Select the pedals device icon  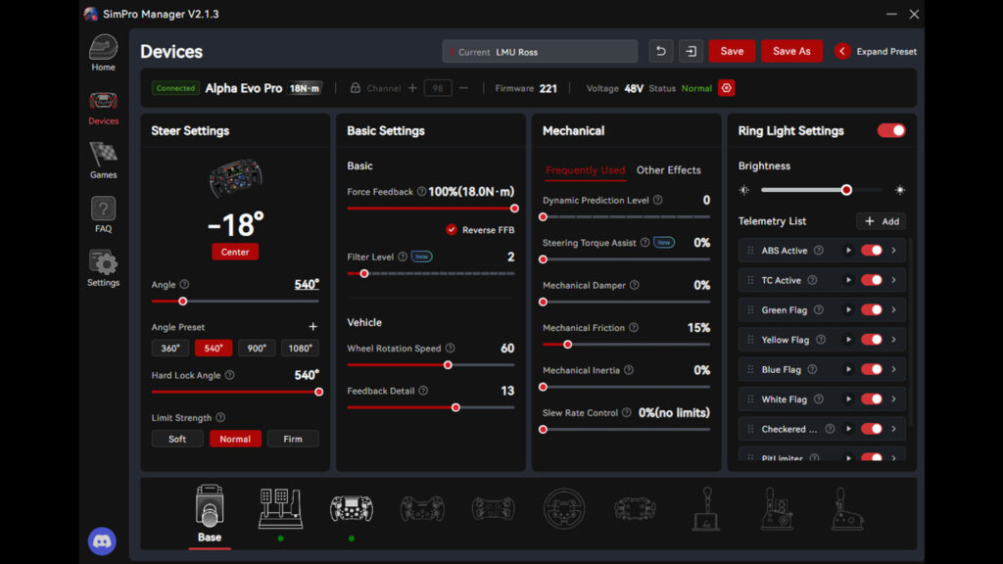tap(280, 508)
